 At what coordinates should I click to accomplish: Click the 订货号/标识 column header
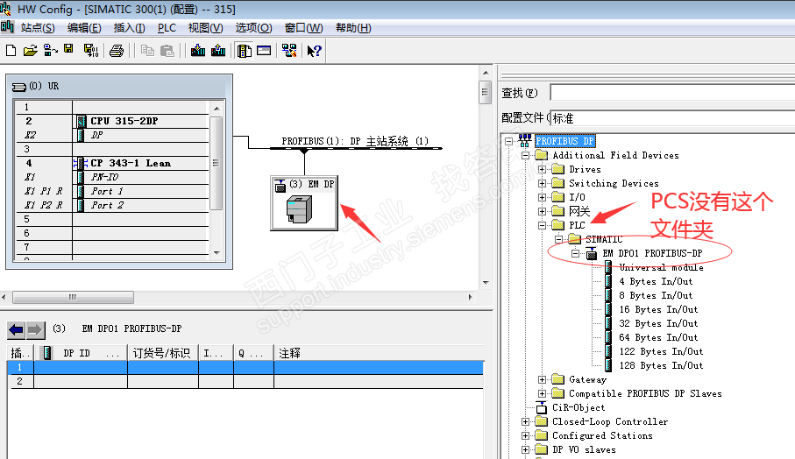click(162, 353)
